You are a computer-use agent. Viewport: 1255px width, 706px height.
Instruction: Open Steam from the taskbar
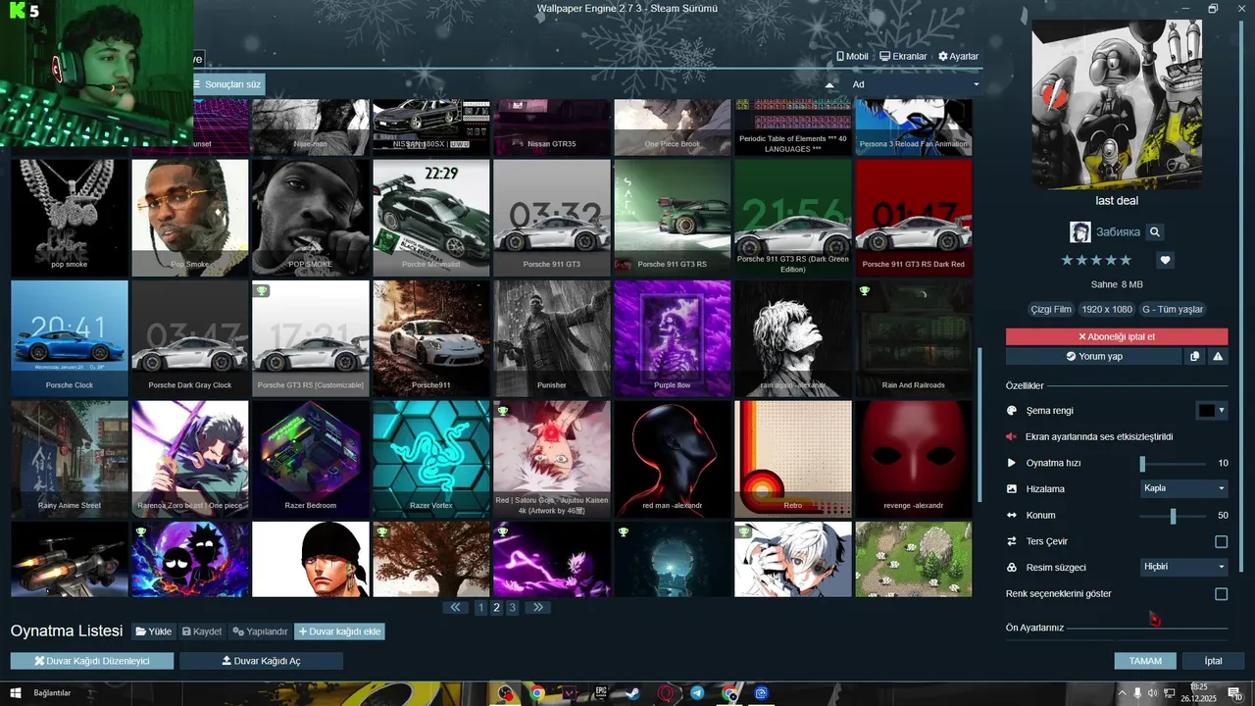tap(633, 693)
